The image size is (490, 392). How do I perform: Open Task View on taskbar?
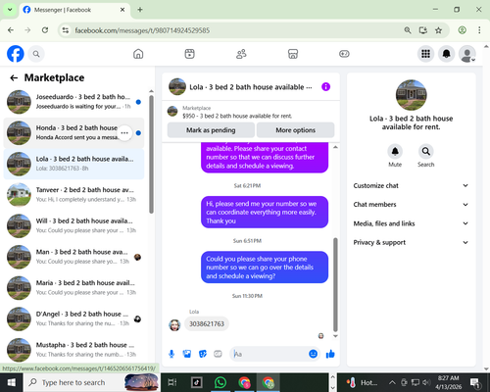click(x=172, y=382)
